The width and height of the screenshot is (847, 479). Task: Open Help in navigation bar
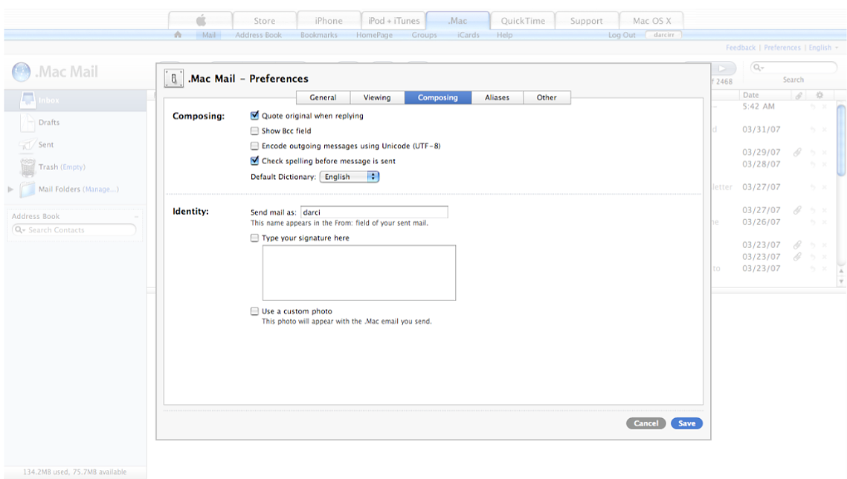504,35
